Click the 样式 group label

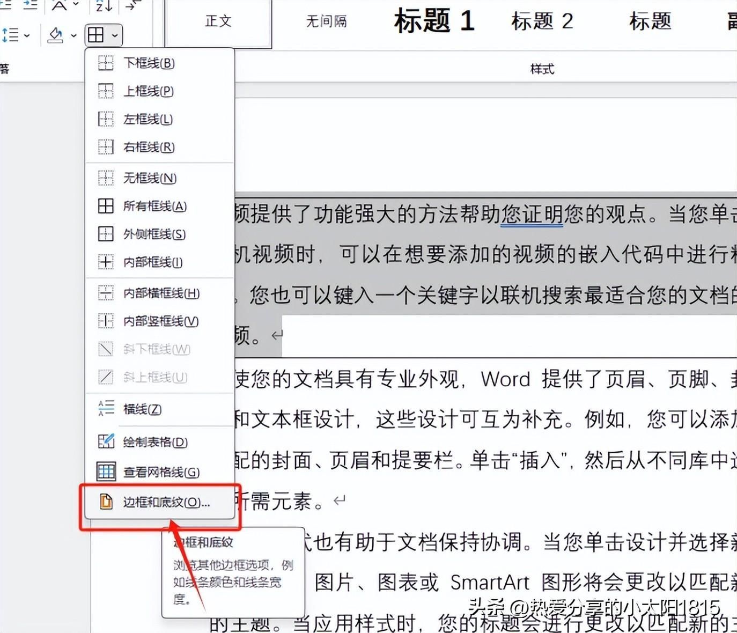point(542,69)
